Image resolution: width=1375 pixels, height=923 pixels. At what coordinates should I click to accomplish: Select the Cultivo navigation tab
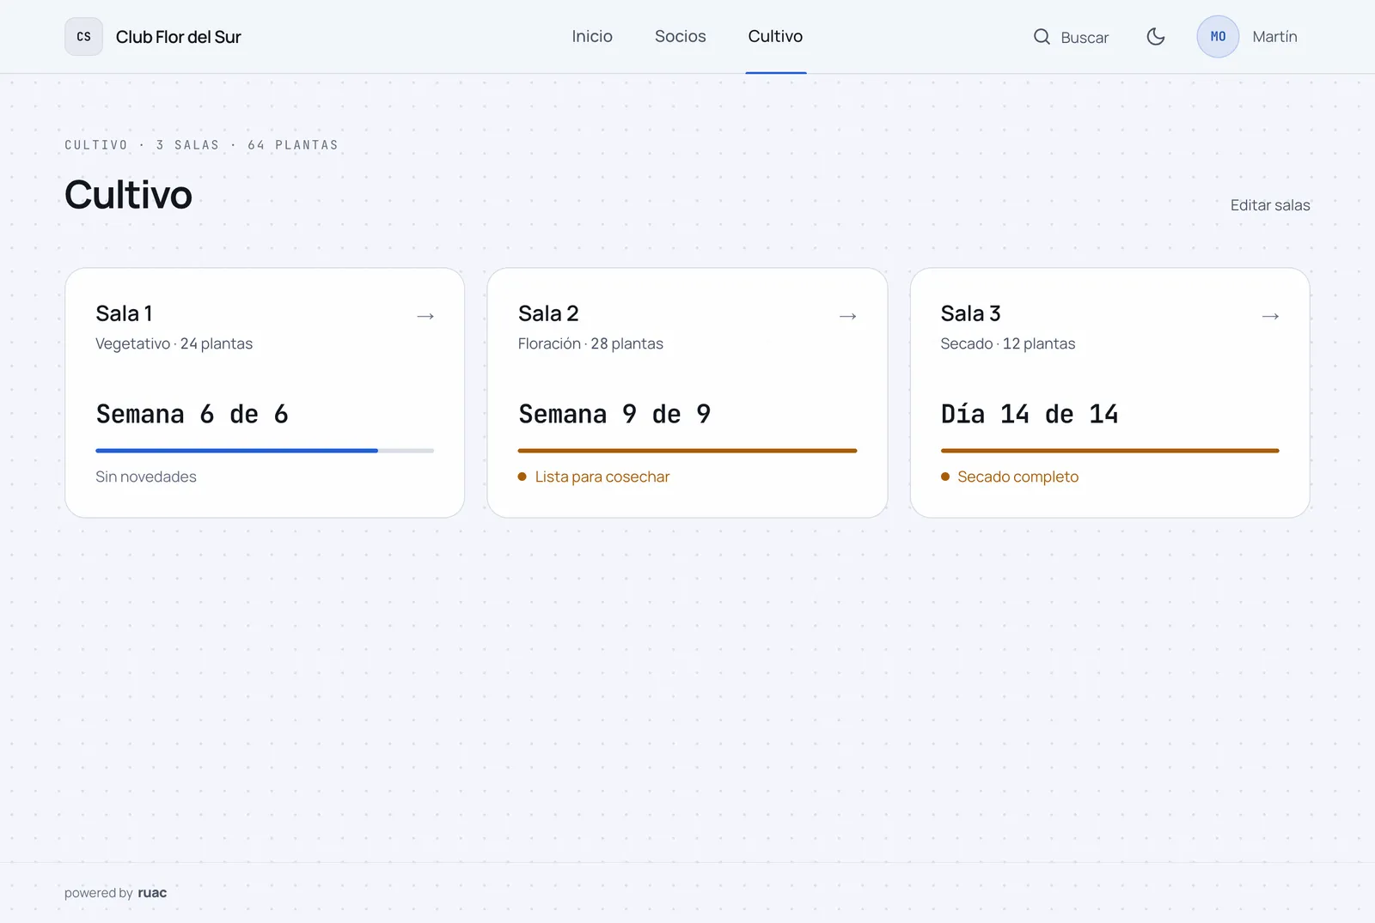tap(775, 37)
